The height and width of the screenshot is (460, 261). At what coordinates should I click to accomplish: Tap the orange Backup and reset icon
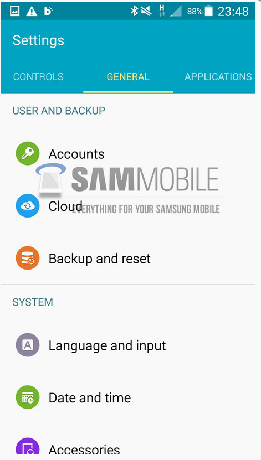pyautogui.click(x=28, y=258)
